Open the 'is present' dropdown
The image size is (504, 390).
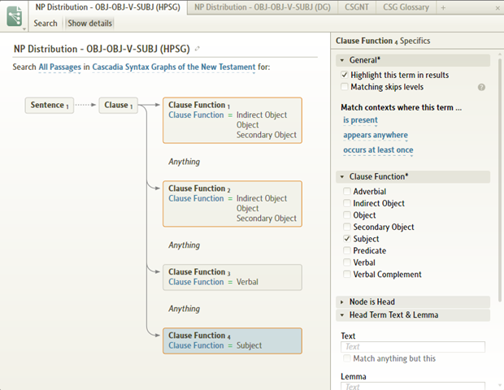[360, 120]
